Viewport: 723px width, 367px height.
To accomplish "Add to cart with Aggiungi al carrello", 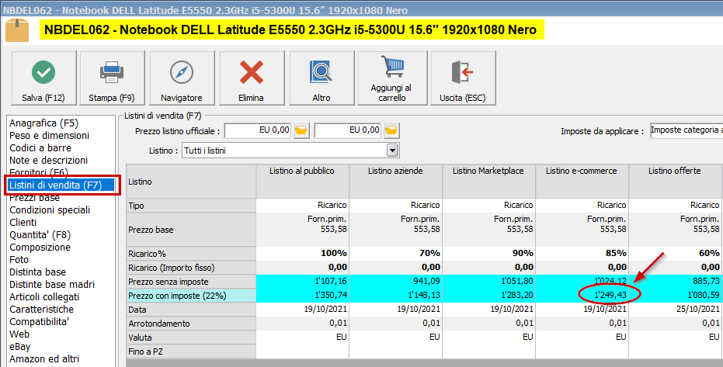I will (392, 78).
